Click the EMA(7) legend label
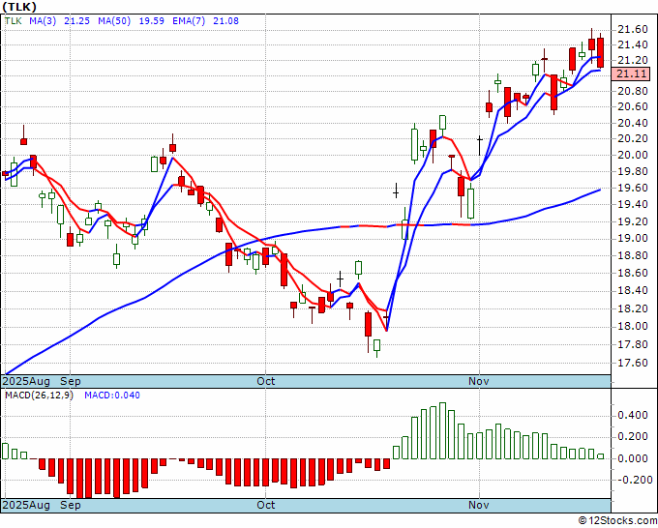The height and width of the screenshot is (528, 658). point(189,20)
